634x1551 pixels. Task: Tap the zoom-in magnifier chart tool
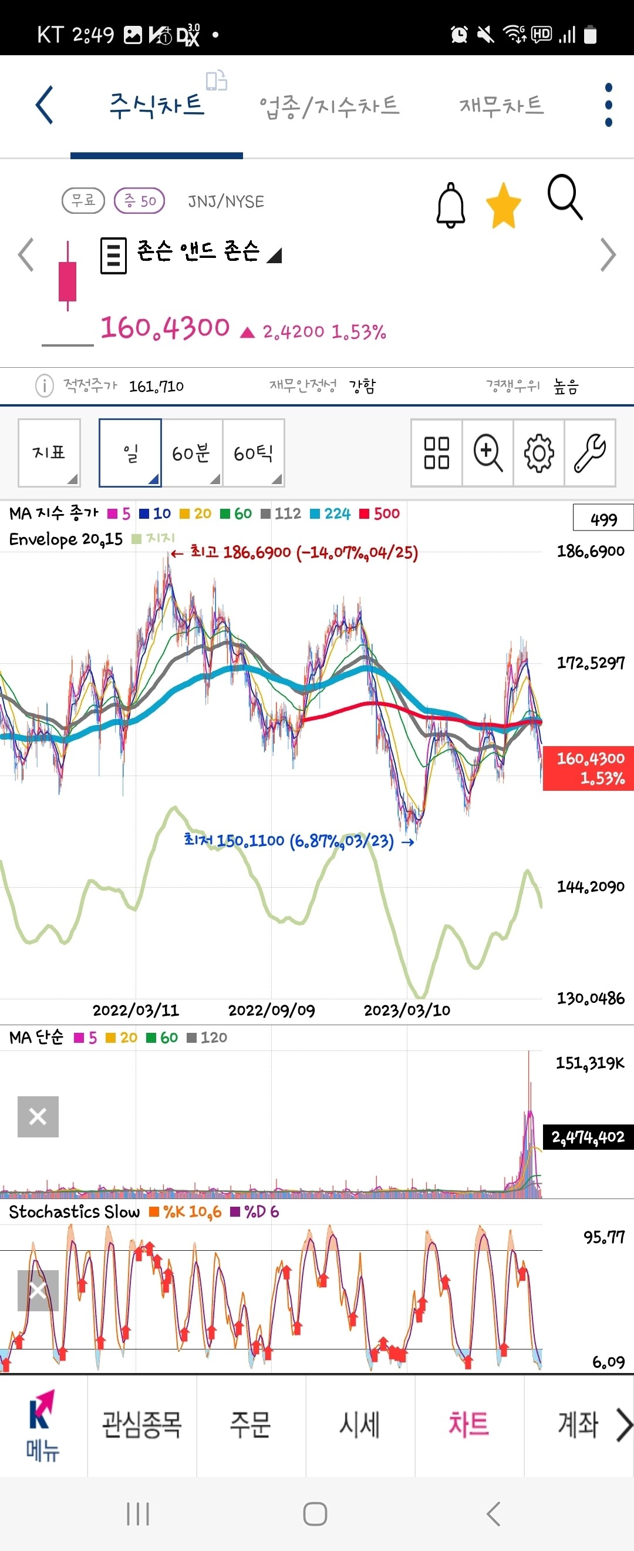click(488, 453)
